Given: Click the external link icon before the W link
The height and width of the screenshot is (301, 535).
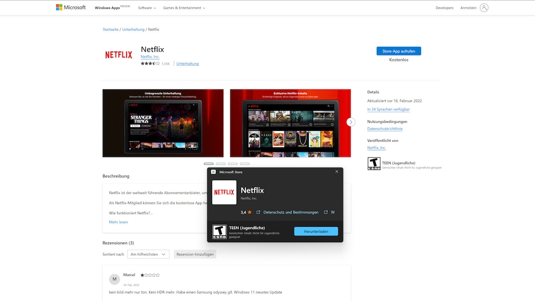Looking at the screenshot, I should 326,213.
